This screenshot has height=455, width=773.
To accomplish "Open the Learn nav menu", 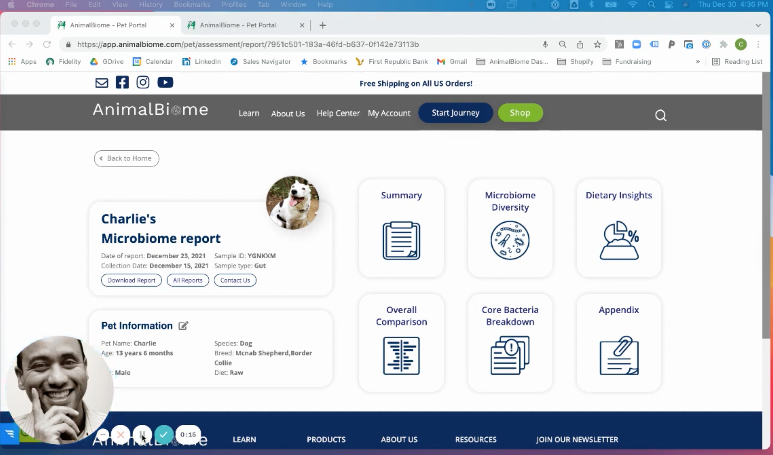I will click(249, 113).
